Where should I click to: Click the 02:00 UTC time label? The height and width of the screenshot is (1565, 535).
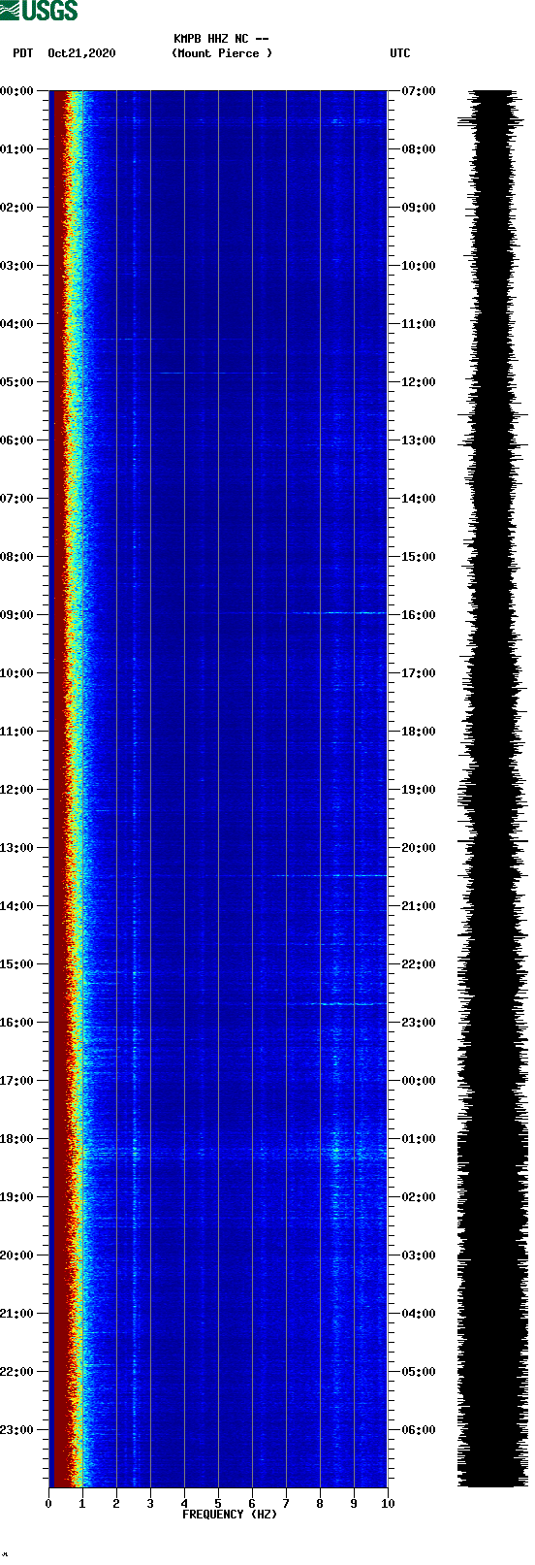click(419, 1197)
